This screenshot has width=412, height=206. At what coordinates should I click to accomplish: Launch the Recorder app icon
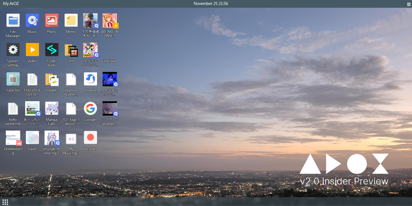point(90,138)
